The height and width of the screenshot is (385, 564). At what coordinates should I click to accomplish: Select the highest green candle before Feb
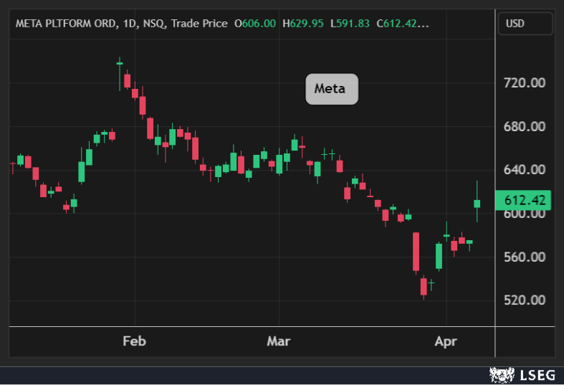click(x=120, y=64)
